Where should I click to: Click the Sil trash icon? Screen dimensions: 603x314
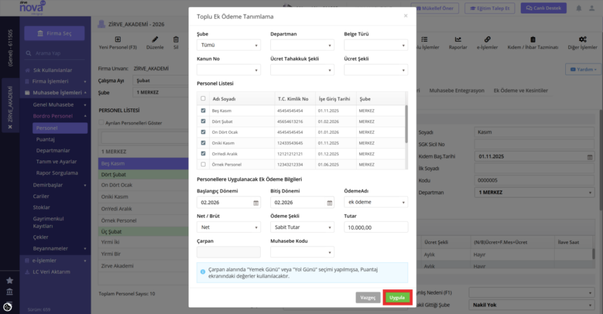(175, 39)
